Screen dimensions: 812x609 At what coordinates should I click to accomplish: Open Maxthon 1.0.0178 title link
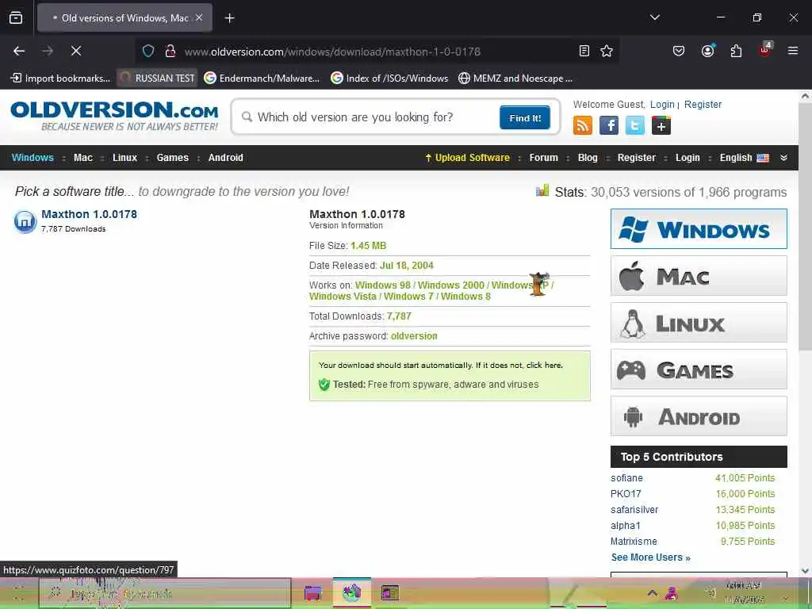tap(89, 214)
